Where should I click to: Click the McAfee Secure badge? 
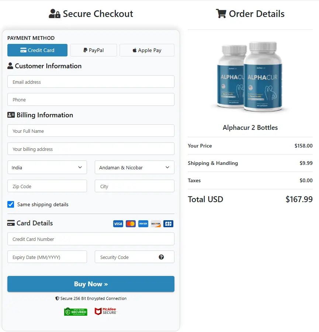[106, 311]
